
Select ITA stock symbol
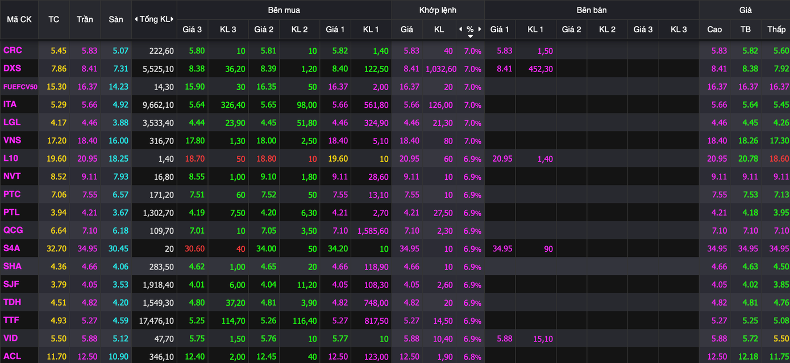point(10,104)
